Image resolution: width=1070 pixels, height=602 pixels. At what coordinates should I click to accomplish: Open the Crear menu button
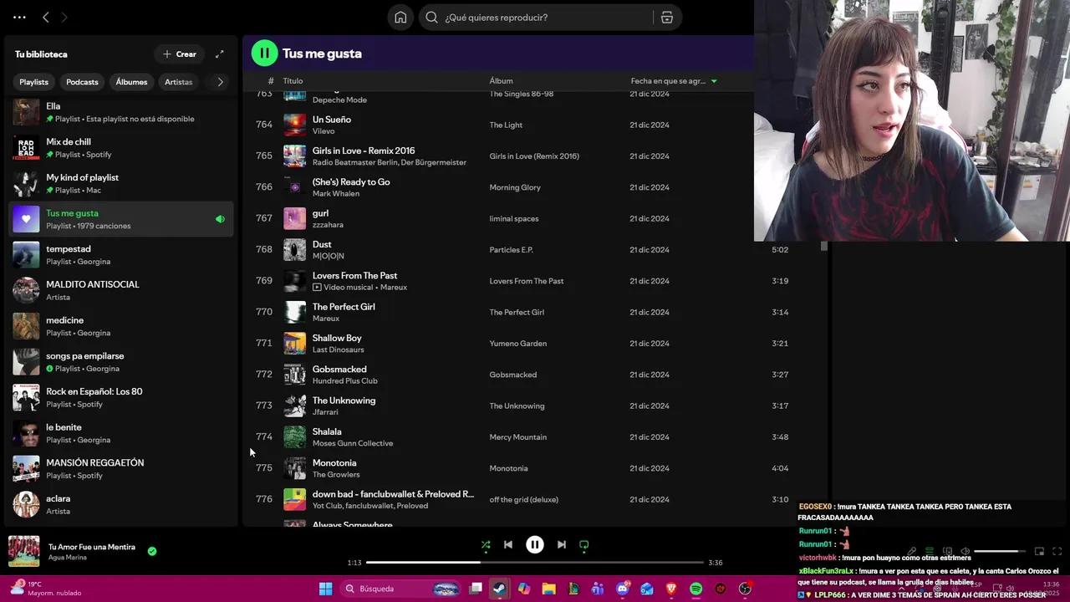click(180, 54)
